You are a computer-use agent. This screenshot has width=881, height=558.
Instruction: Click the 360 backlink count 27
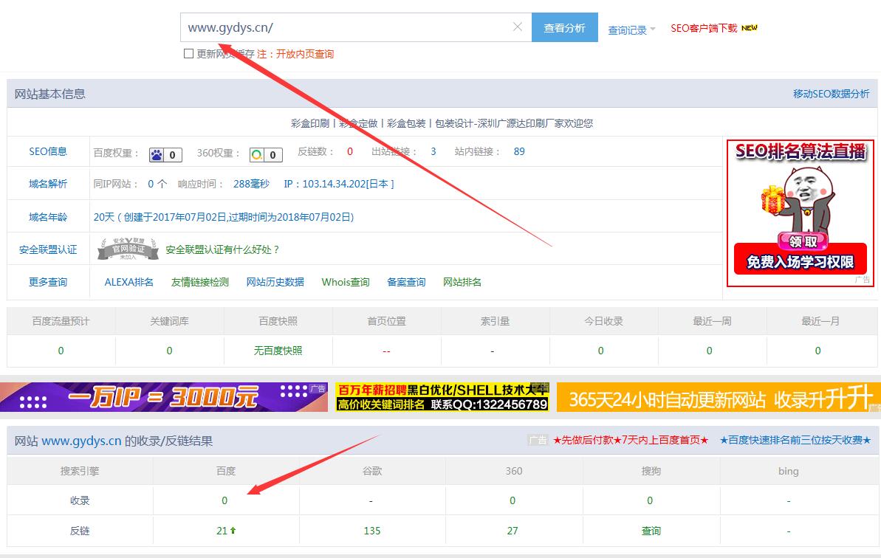pyautogui.click(x=513, y=531)
